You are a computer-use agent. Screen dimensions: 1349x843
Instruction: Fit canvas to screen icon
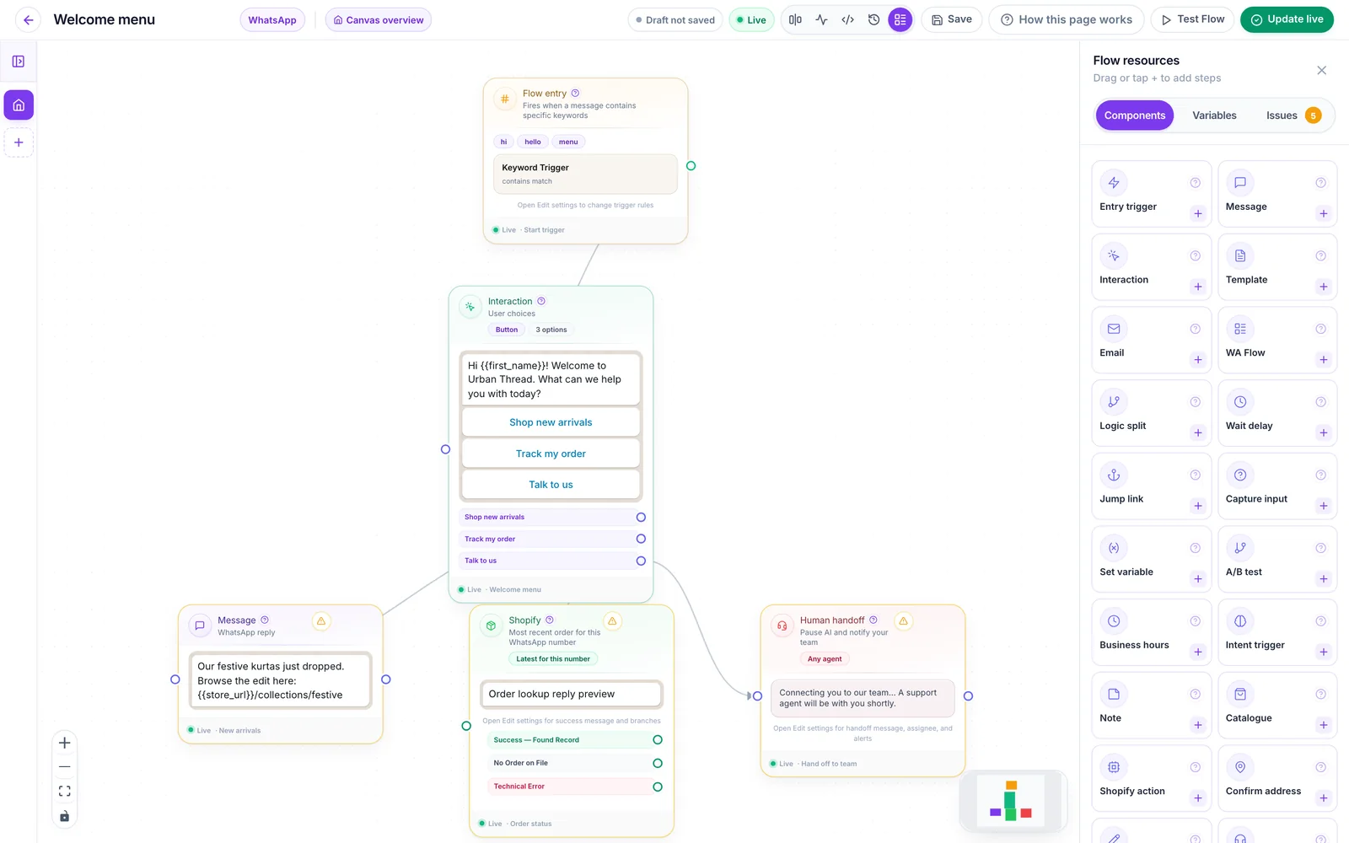click(x=64, y=792)
